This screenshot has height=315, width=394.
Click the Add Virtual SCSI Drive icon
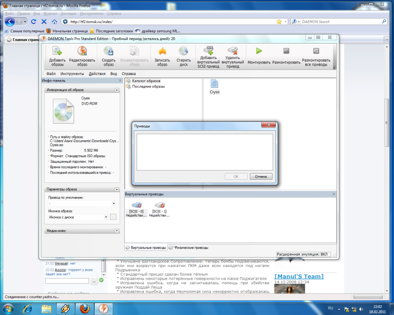click(x=208, y=50)
